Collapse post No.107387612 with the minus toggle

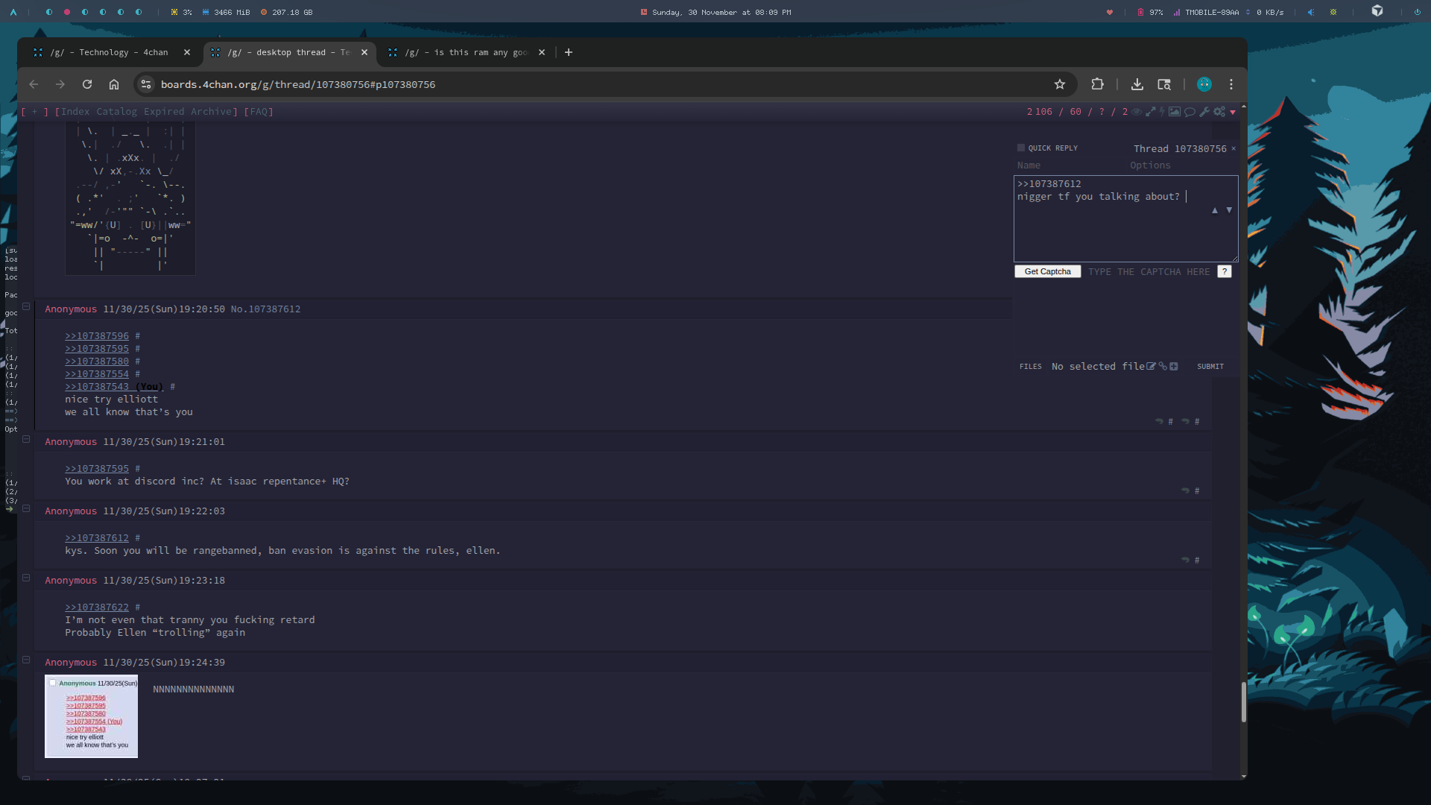[26, 306]
